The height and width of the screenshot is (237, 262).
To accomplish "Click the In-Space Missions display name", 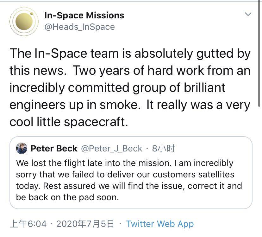I will click(84, 15).
